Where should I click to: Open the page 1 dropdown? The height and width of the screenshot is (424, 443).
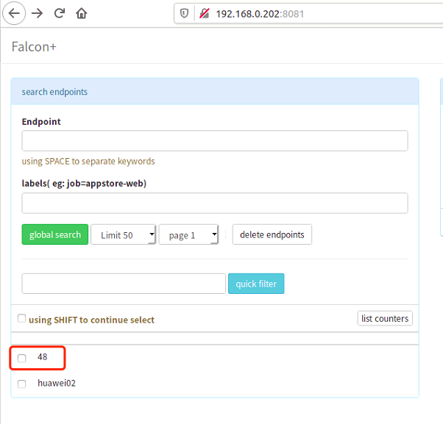(x=188, y=234)
